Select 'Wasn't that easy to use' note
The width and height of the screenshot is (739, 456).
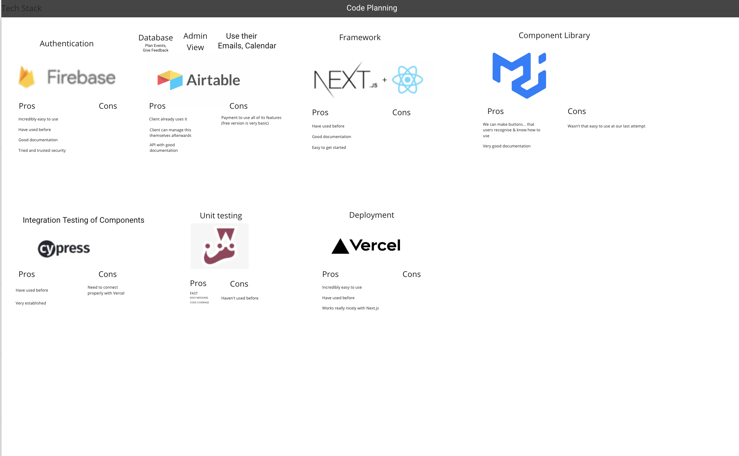tap(606, 126)
